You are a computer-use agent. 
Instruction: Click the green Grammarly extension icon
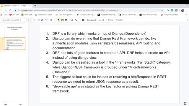[172, 11]
